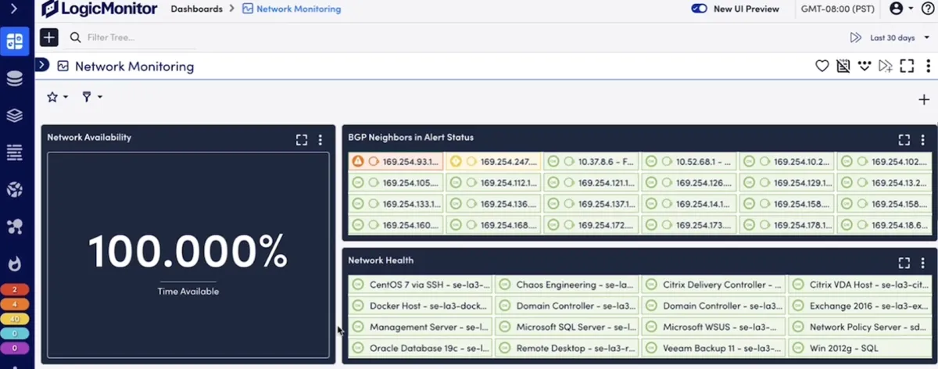Screen dimensions: 938x369
Task: Click BGP neighbor 169.254.18.6 cell
Action: pos(883,225)
